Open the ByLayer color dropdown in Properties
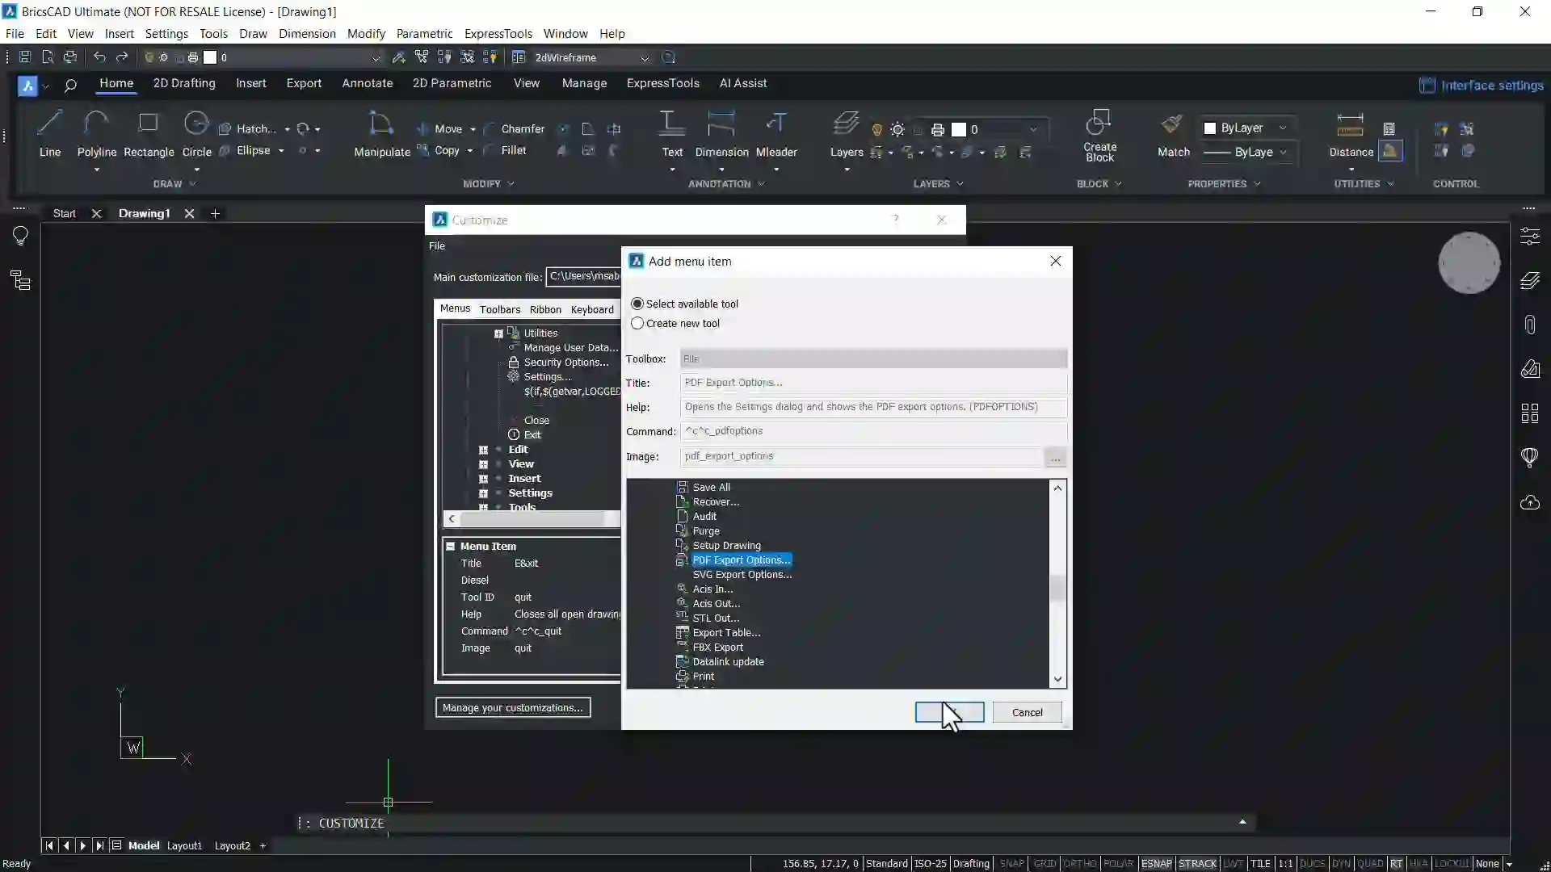The width and height of the screenshot is (1551, 872). [x=1284, y=128]
